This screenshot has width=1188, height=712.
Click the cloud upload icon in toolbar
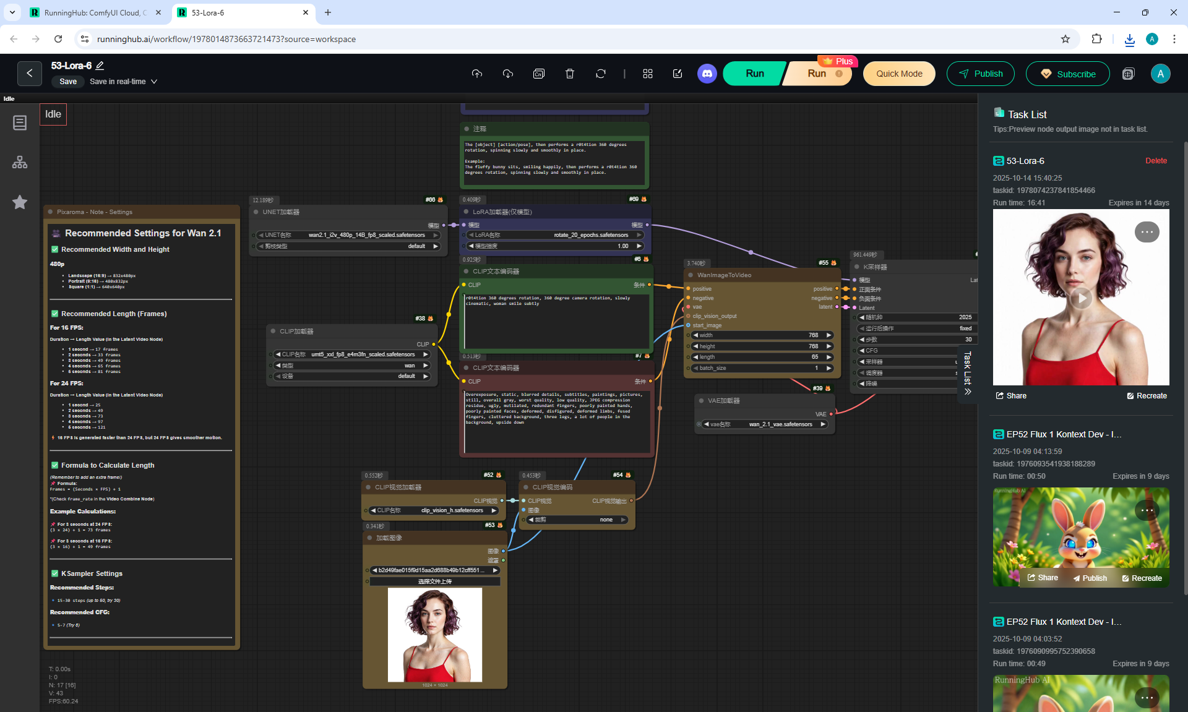coord(476,74)
